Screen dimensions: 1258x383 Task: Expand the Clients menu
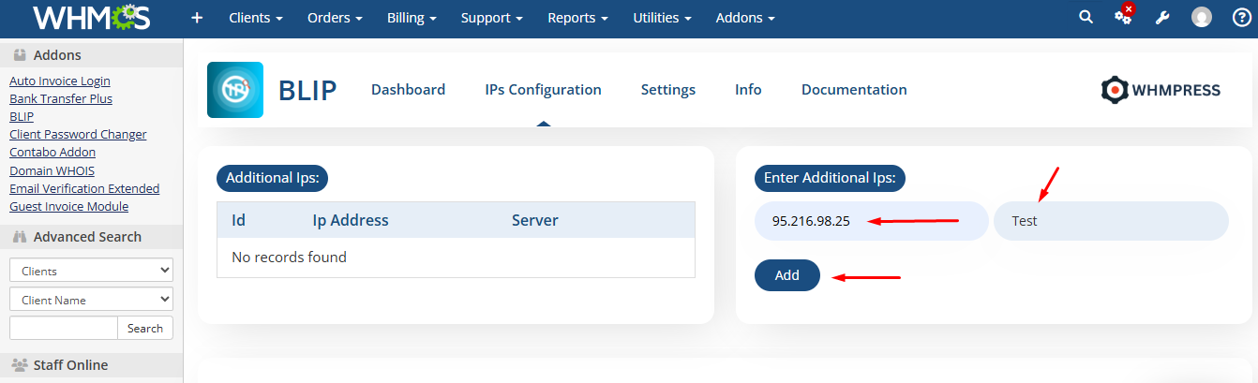tap(255, 18)
